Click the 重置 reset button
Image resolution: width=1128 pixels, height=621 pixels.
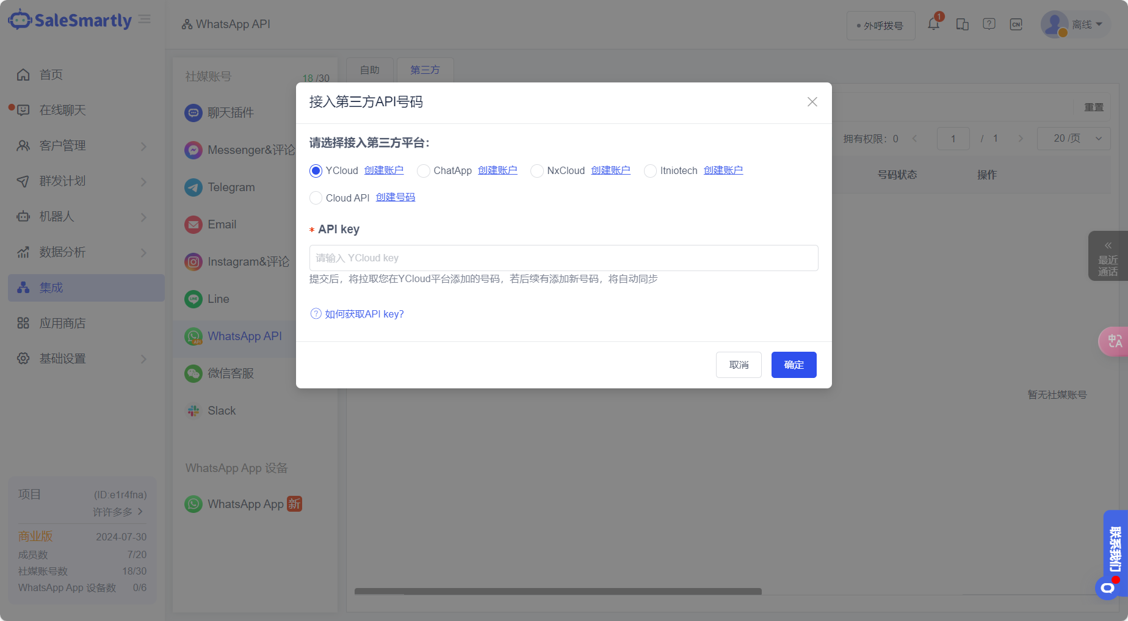pyautogui.click(x=1094, y=107)
